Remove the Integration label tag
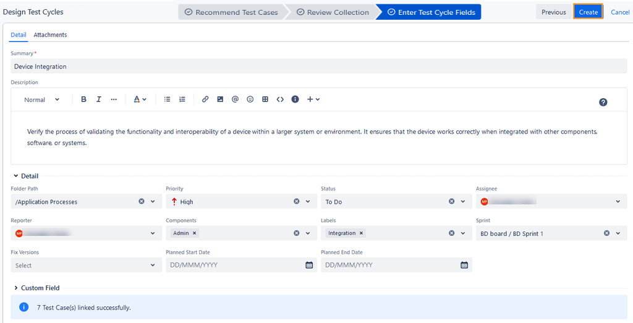 point(362,233)
